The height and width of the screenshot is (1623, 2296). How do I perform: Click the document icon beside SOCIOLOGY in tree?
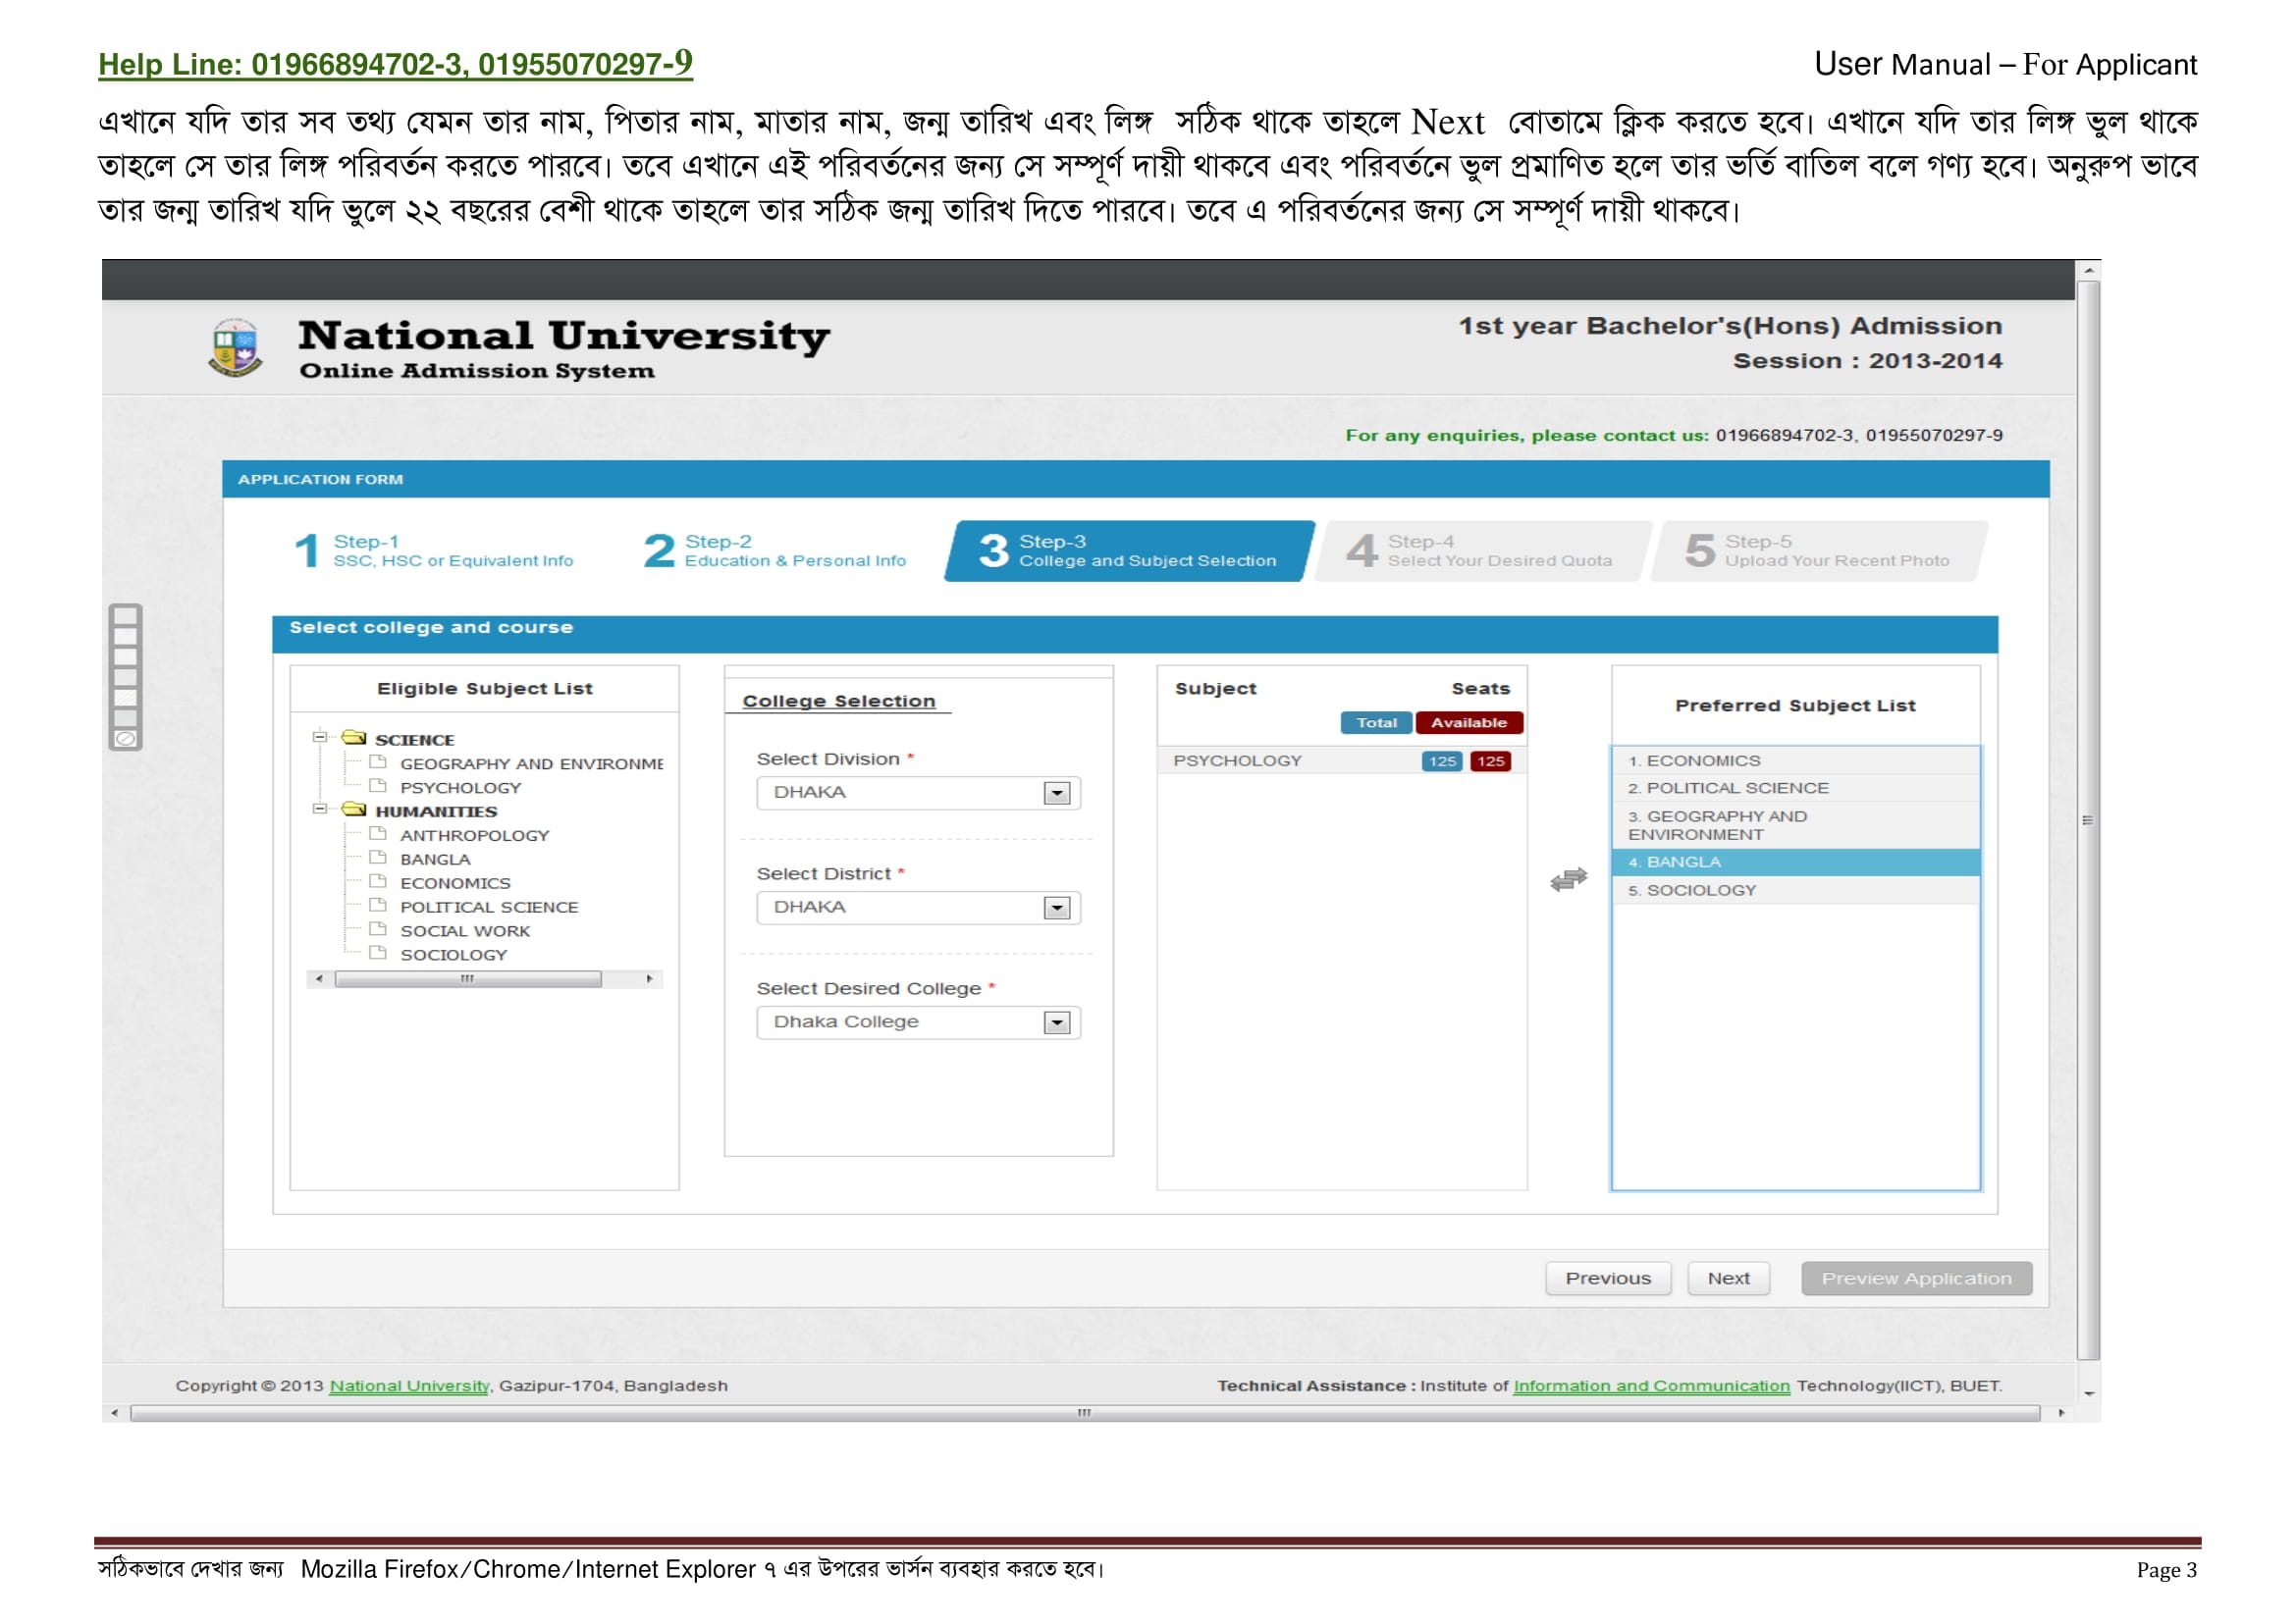coord(378,954)
